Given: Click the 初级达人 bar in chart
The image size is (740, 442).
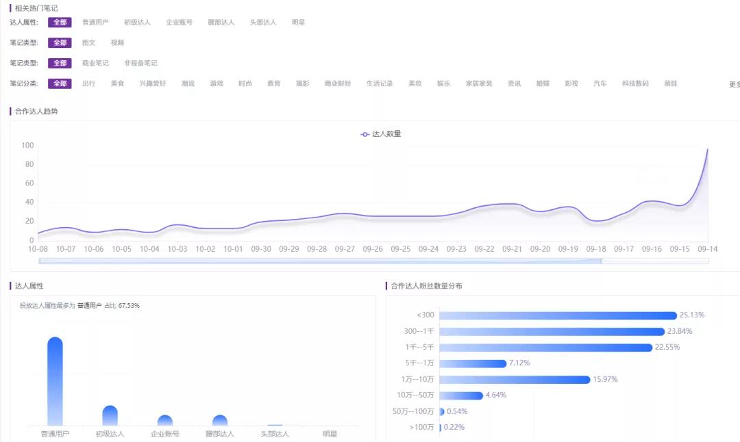Looking at the screenshot, I should (110, 415).
